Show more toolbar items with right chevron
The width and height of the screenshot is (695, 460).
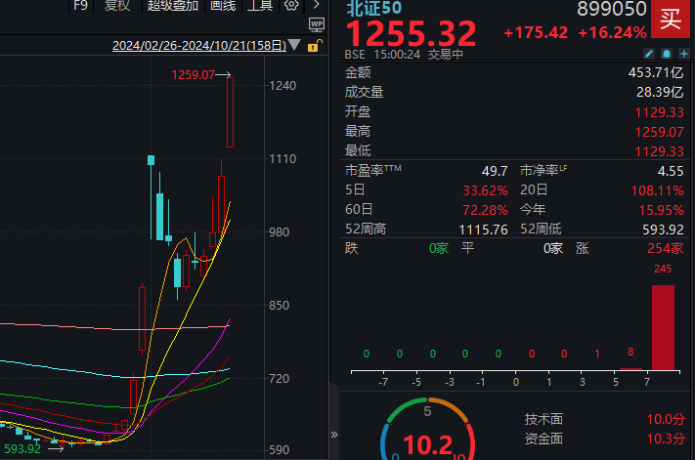point(316,5)
